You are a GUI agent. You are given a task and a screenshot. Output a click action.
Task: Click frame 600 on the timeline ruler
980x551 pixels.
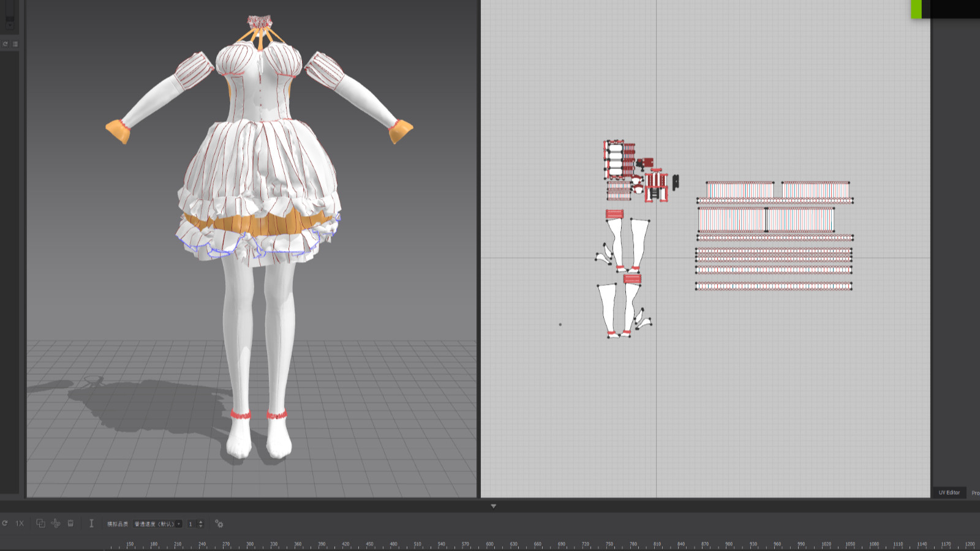coord(489,545)
